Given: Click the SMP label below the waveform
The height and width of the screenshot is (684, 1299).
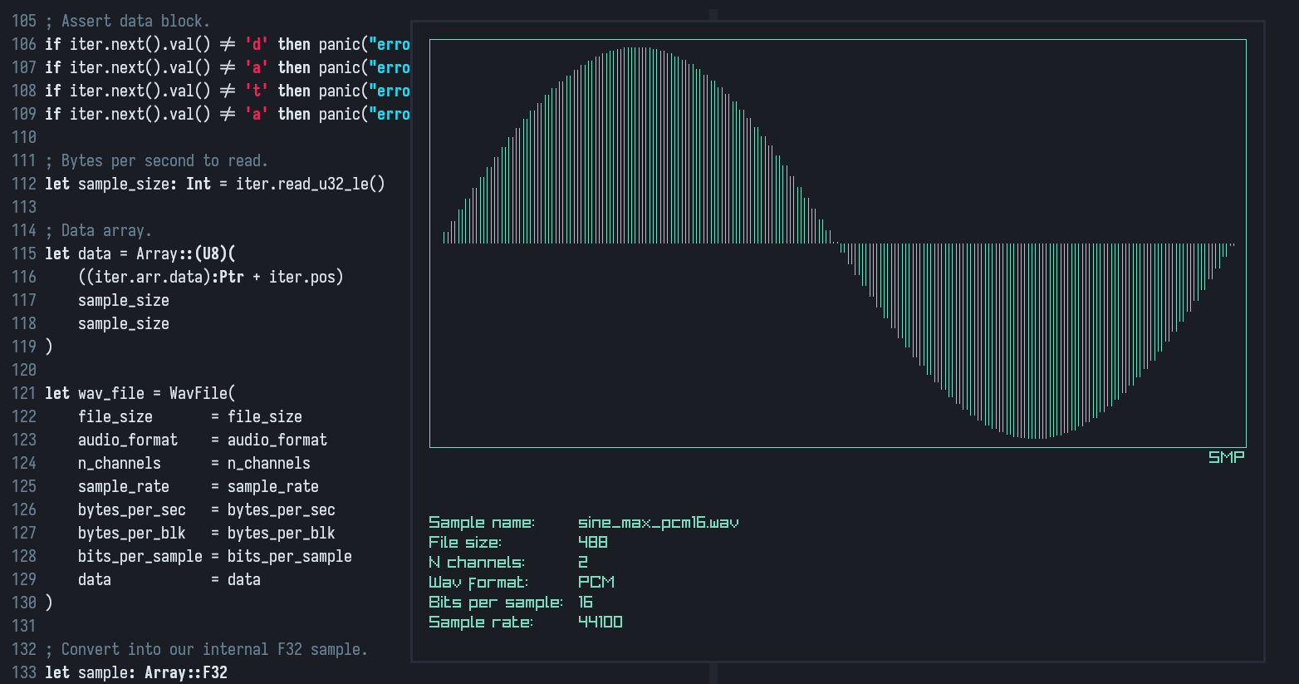Looking at the screenshot, I should point(1226,457).
